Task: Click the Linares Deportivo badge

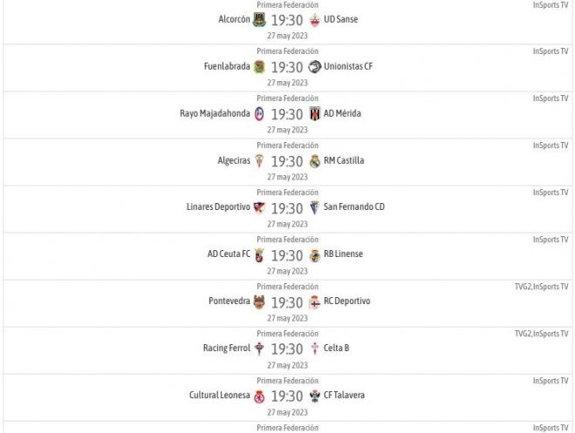Action: [259, 208]
